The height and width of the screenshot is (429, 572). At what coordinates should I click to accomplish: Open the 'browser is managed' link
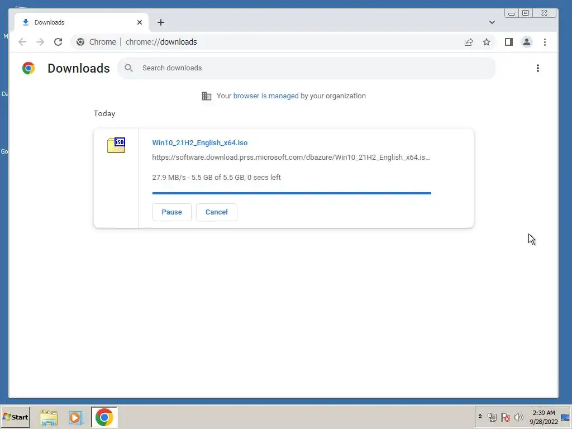coord(266,96)
